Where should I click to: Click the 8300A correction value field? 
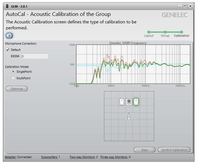[x=35, y=56]
